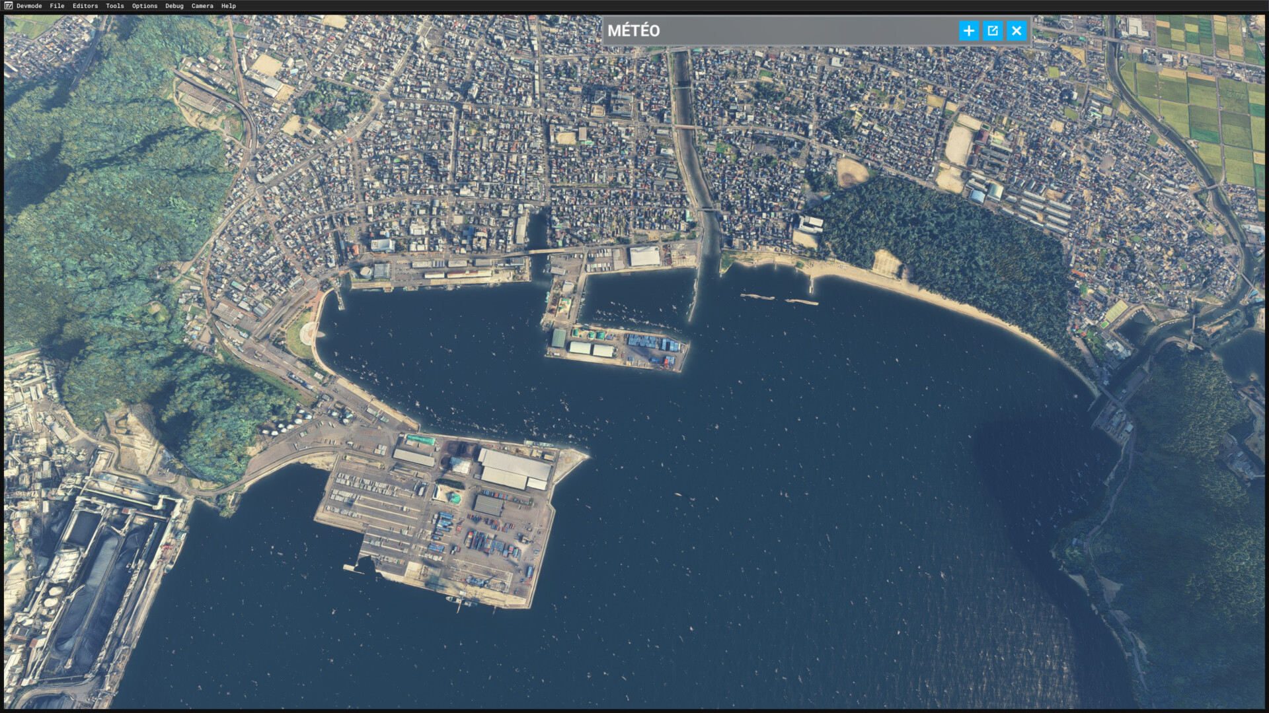This screenshot has width=1269, height=713.
Task: Expand the Options menu
Action: pyautogui.click(x=145, y=6)
